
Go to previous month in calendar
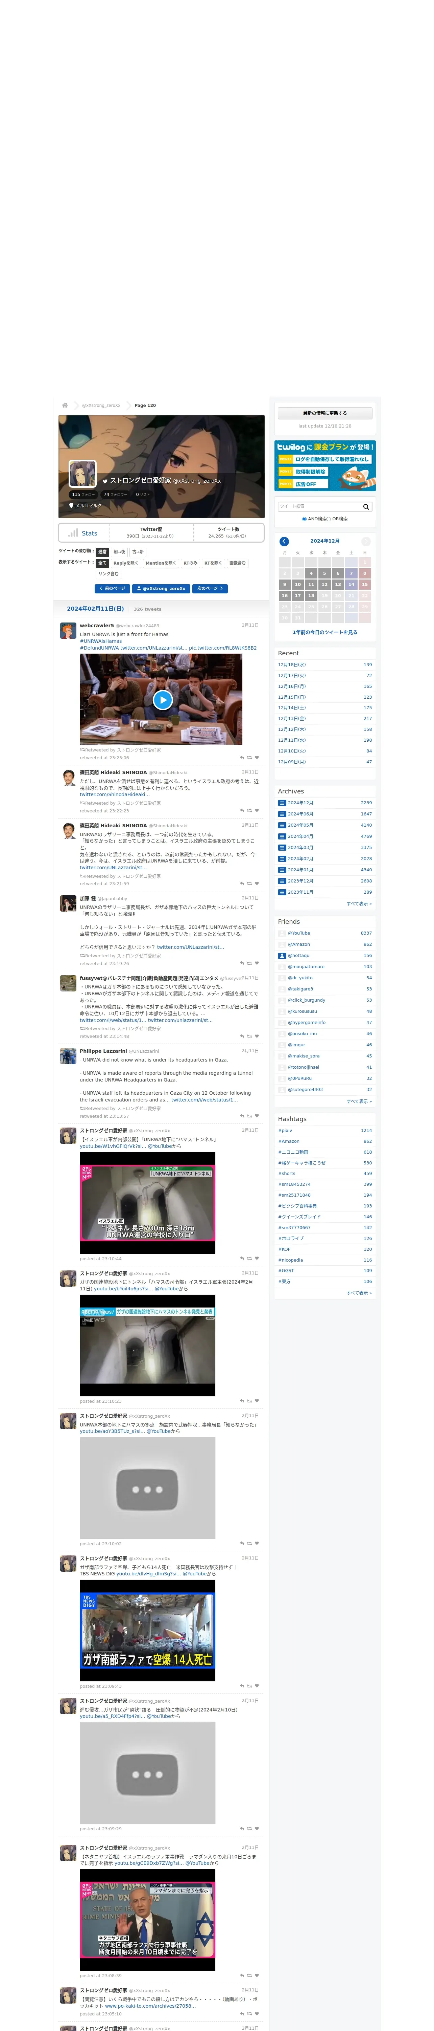tap(284, 541)
